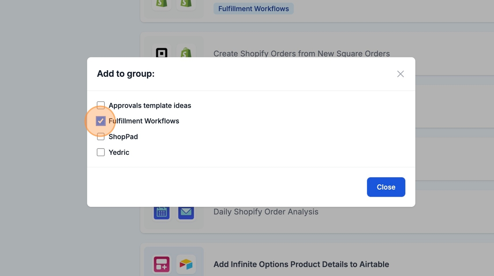Image resolution: width=494 pixels, height=276 pixels.
Task: Select the calendar schedule icon
Action: click(x=161, y=212)
